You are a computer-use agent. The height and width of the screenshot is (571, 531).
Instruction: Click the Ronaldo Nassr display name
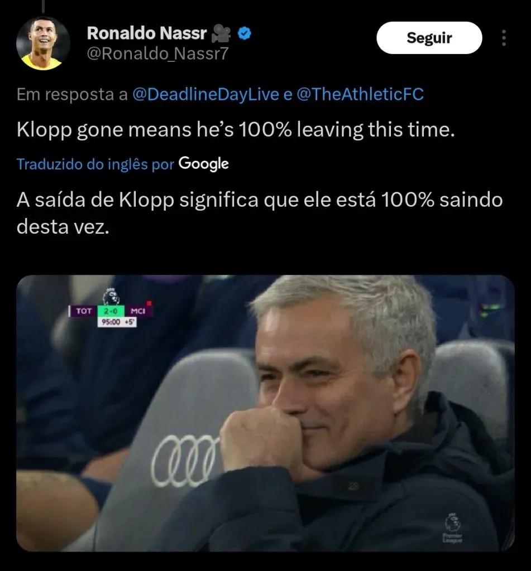point(147,33)
